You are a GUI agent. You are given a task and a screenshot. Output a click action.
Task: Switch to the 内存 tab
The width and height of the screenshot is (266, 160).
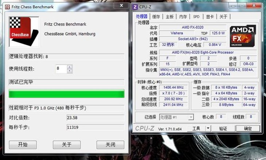pyautogui.click(x=183, y=17)
